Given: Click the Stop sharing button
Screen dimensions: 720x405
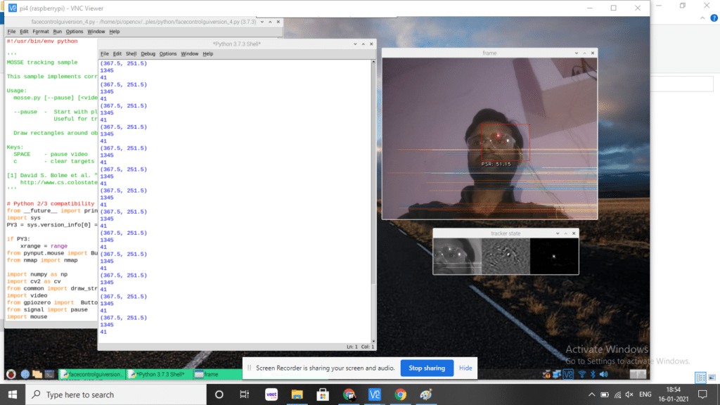Looking at the screenshot, I should tap(427, 368).
